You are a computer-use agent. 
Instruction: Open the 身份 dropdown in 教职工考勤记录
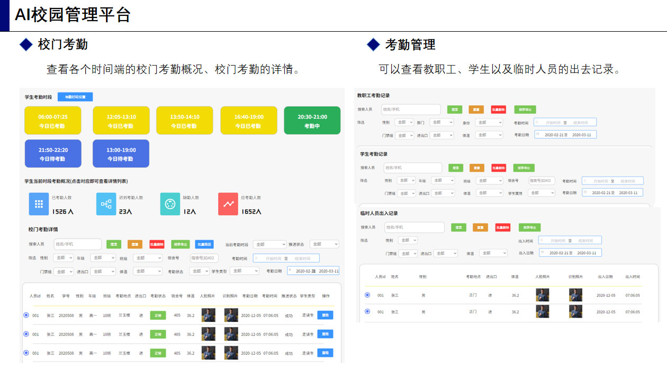pos(489,122)
